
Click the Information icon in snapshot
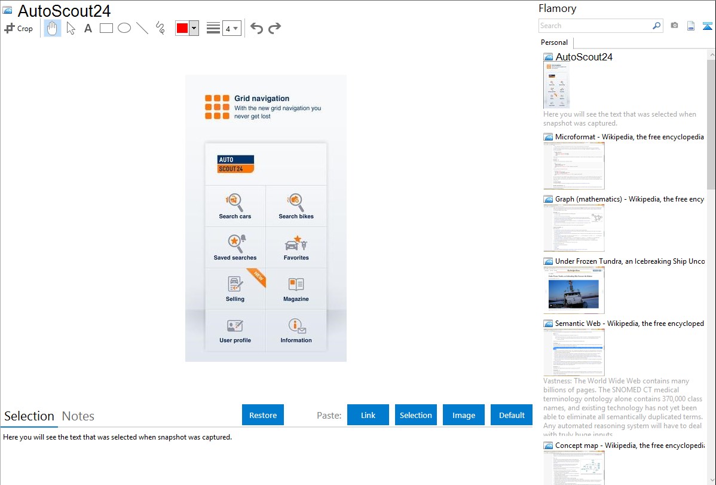[x=297, y=326]
